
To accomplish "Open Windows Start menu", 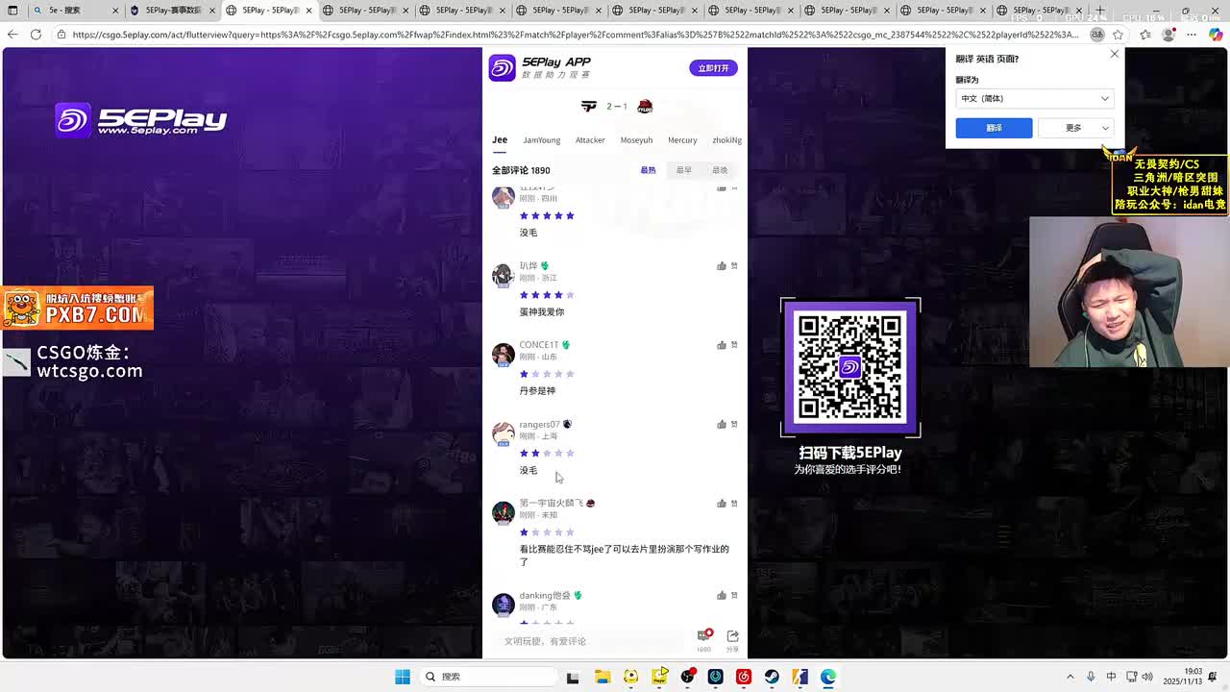I will 403,677.
